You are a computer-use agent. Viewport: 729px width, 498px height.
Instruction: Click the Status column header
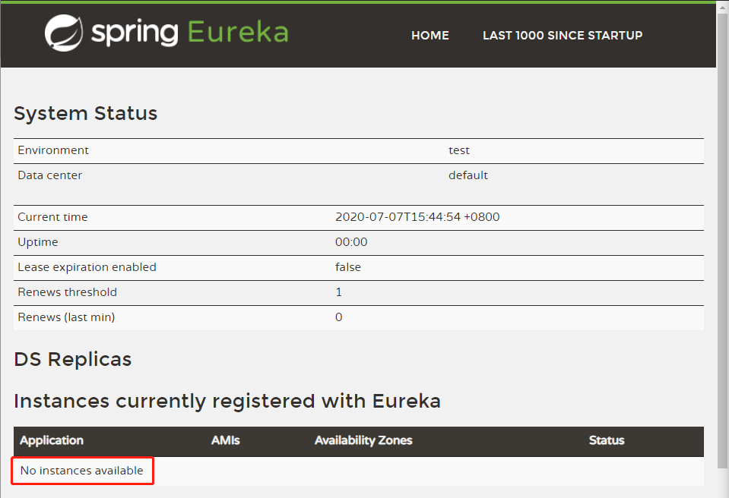pyautogui.click(x=606, y=440)
